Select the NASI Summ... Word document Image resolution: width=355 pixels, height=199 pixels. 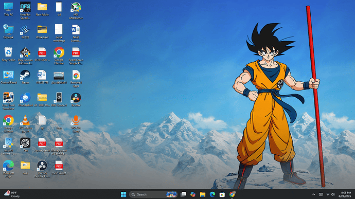click(76, 33)
